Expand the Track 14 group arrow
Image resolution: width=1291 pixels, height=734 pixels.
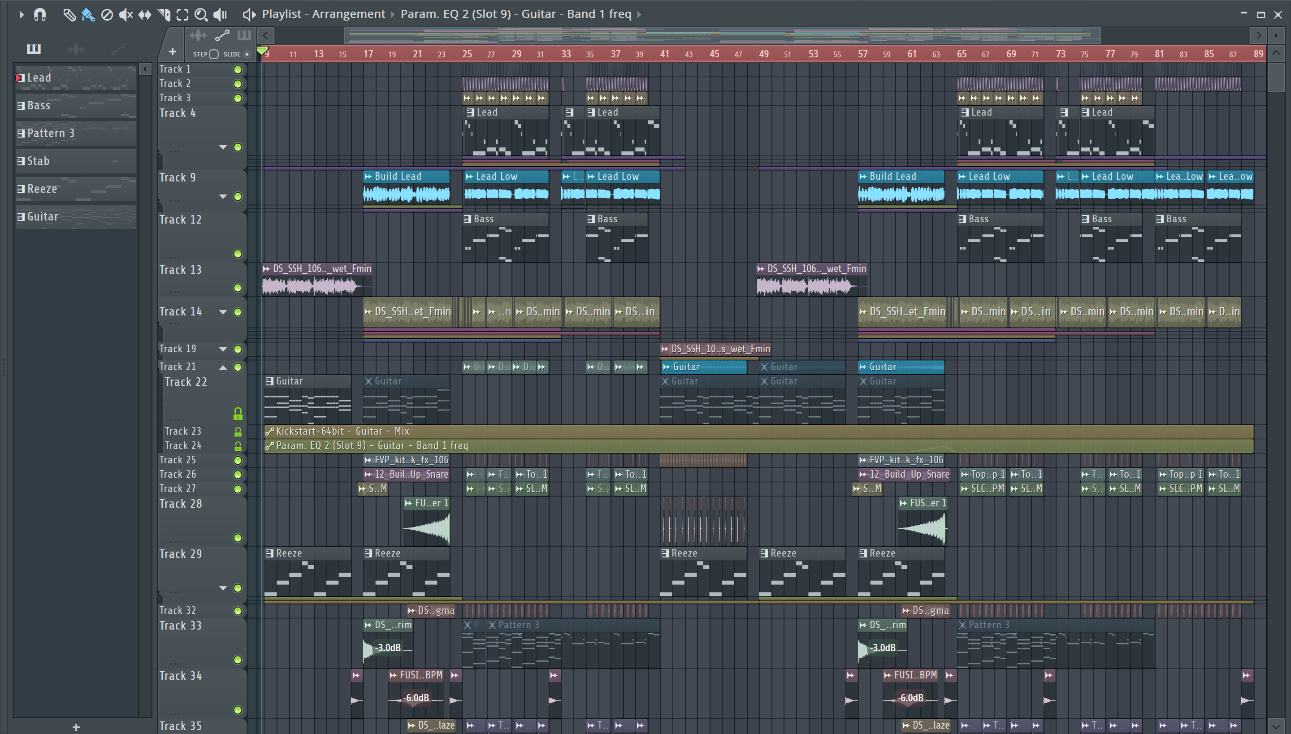[223, 312]
